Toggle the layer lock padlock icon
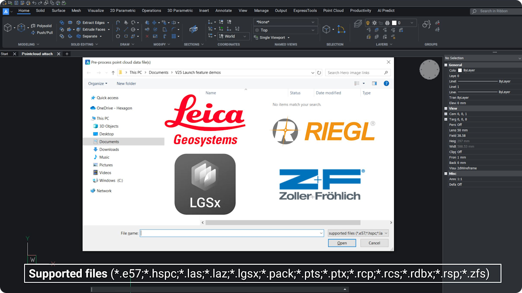Viewport: 522px width, 293px height. (x=381, y=23)
